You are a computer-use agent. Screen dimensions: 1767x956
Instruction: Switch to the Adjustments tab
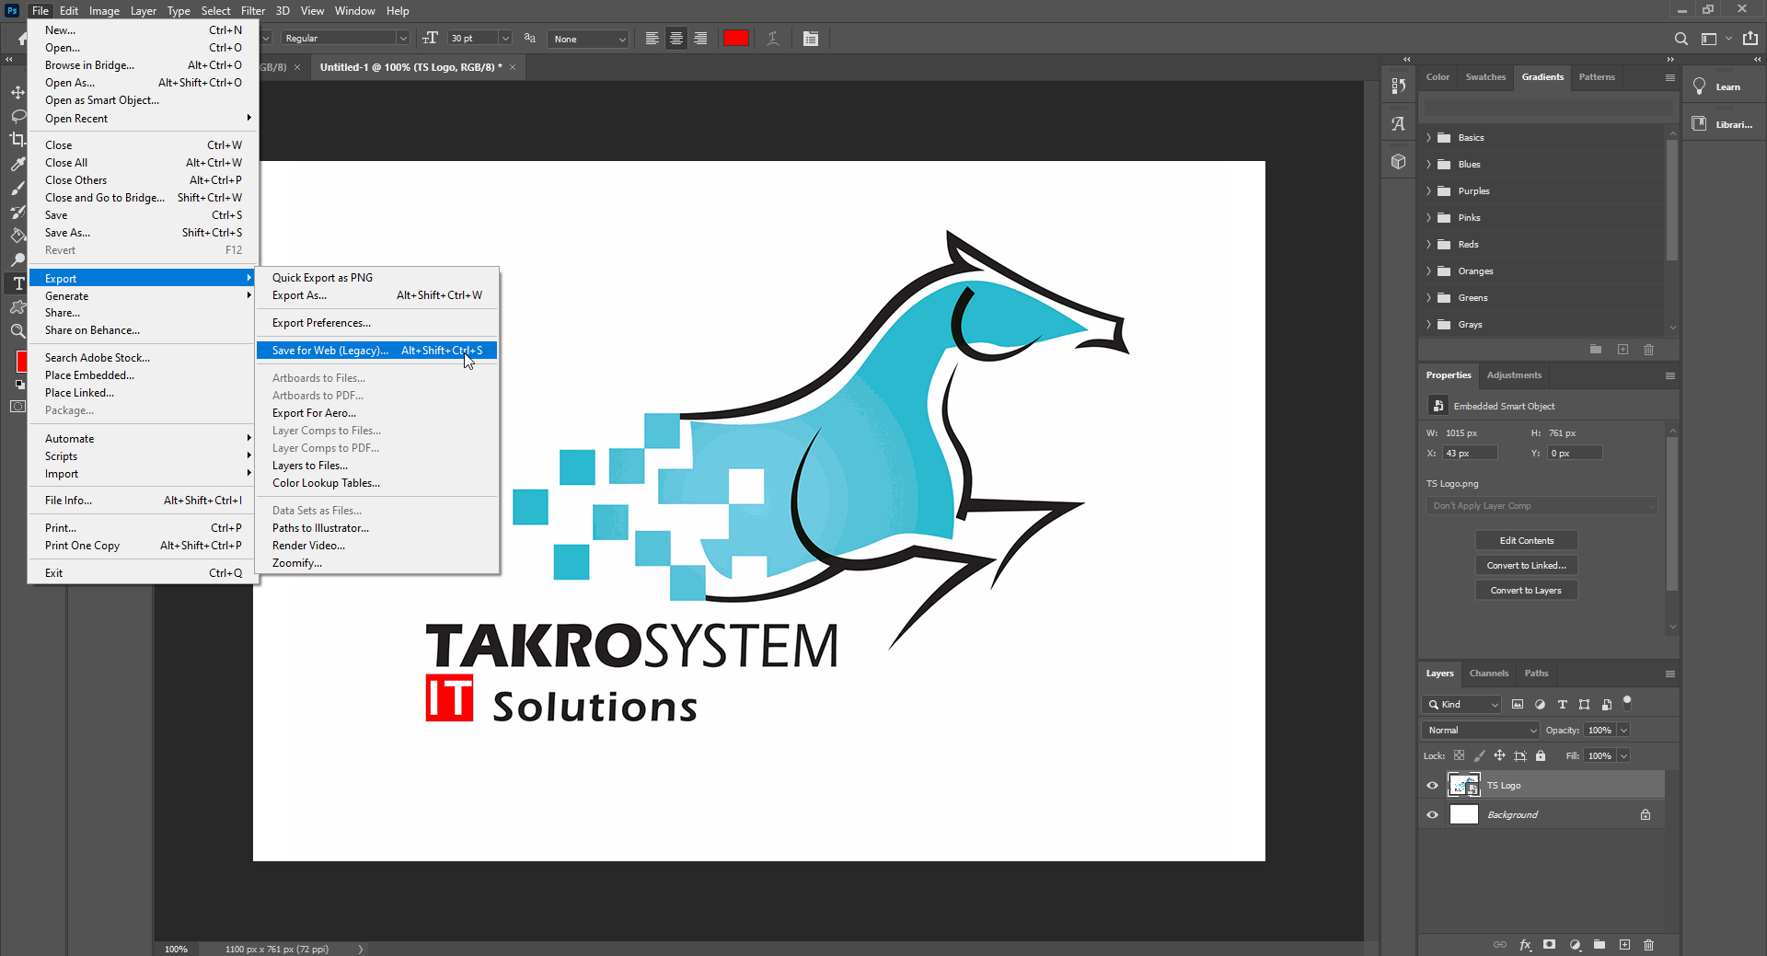(1514, 375)
